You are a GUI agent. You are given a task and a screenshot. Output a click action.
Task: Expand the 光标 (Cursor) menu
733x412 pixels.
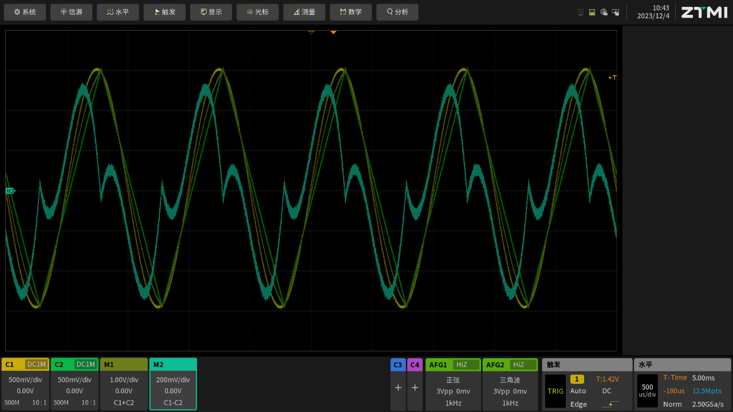pyautogui.click(x=258, y=12)
